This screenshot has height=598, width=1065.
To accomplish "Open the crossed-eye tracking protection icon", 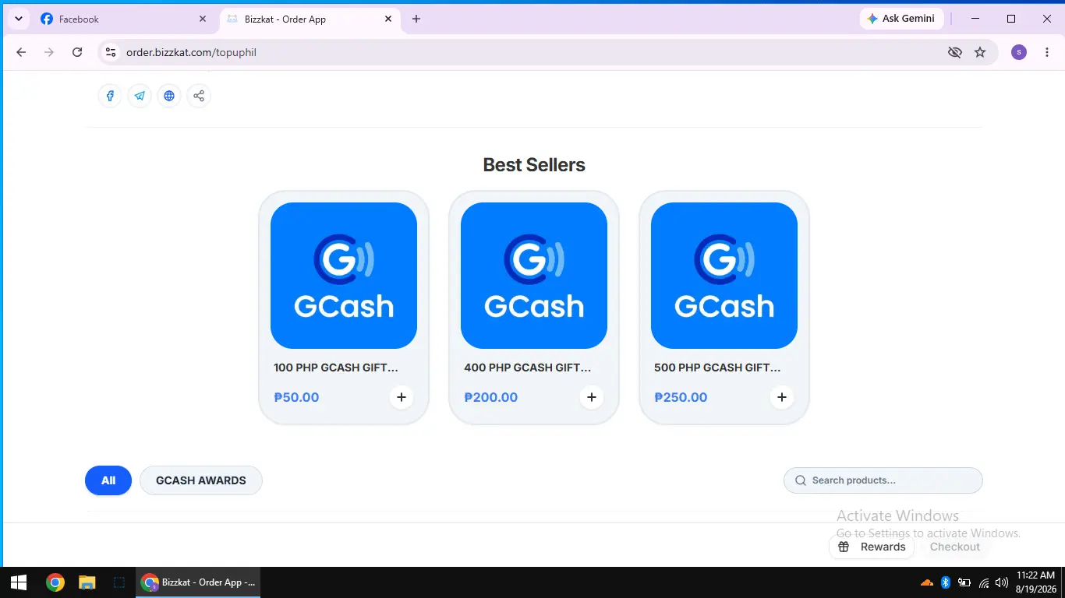I will pos(954,52).
